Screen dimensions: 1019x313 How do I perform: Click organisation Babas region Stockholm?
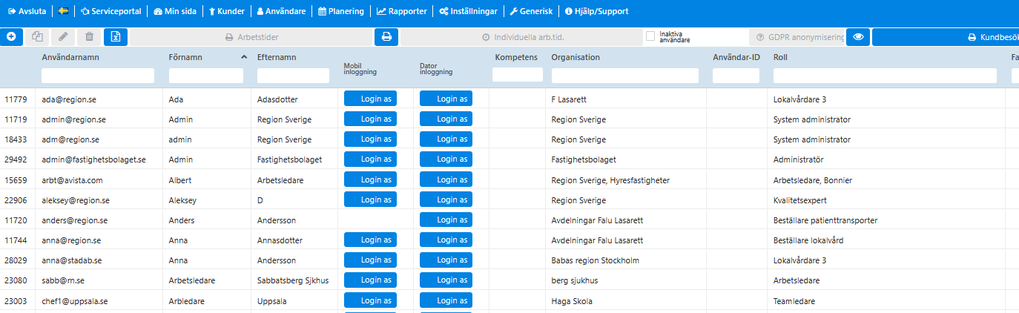pos(596,260)
